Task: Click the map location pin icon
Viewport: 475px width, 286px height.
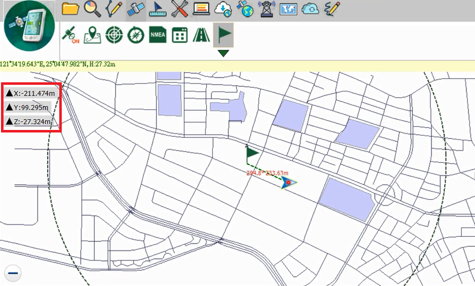Action: (x=92, y=35)
